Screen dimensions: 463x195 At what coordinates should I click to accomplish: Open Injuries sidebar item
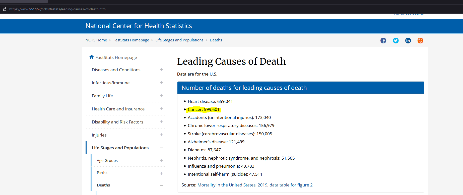coord(99,135)
